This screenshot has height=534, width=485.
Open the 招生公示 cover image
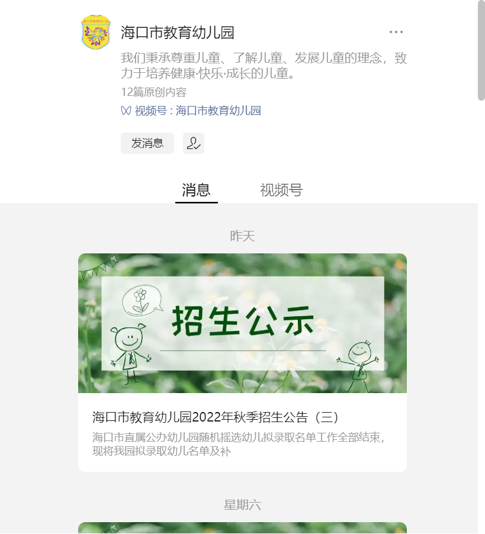click(243, 323)
